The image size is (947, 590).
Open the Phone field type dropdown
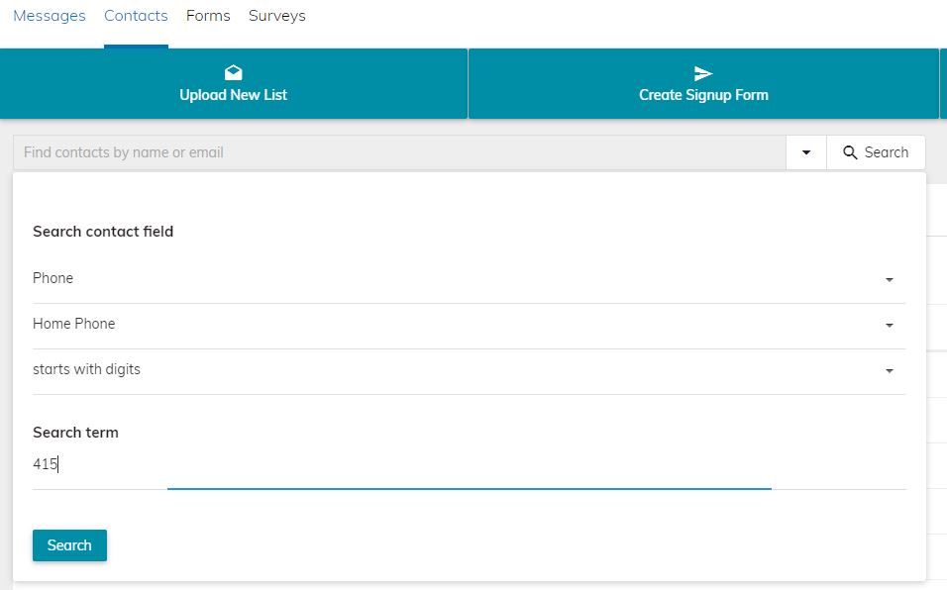469,279
